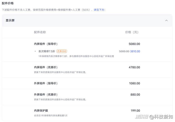Click the 880.00 price value

click(x=135, y=95)
